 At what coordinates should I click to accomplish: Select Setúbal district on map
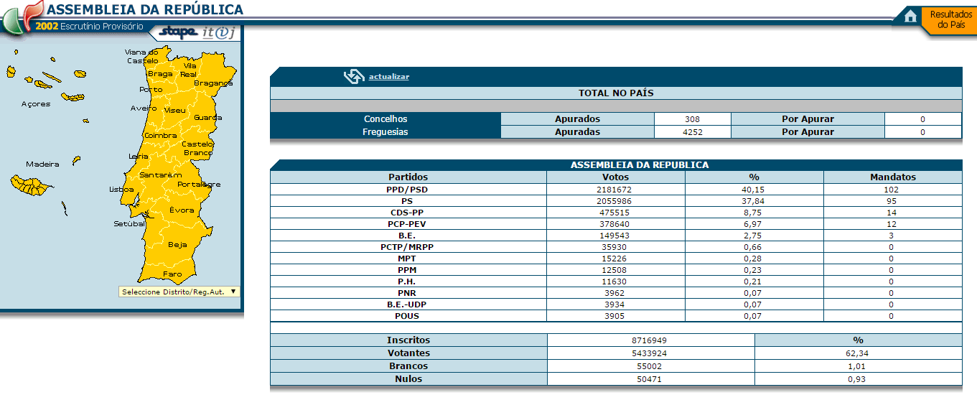pos(130,224)
